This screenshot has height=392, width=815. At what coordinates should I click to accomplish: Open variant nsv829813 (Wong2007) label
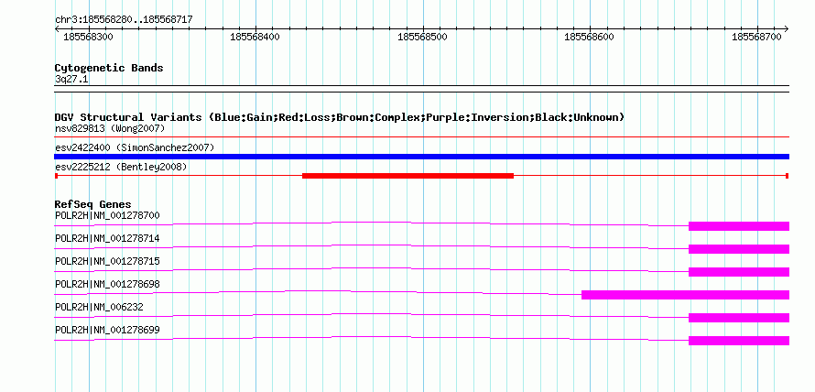click(x=110, y=128)
